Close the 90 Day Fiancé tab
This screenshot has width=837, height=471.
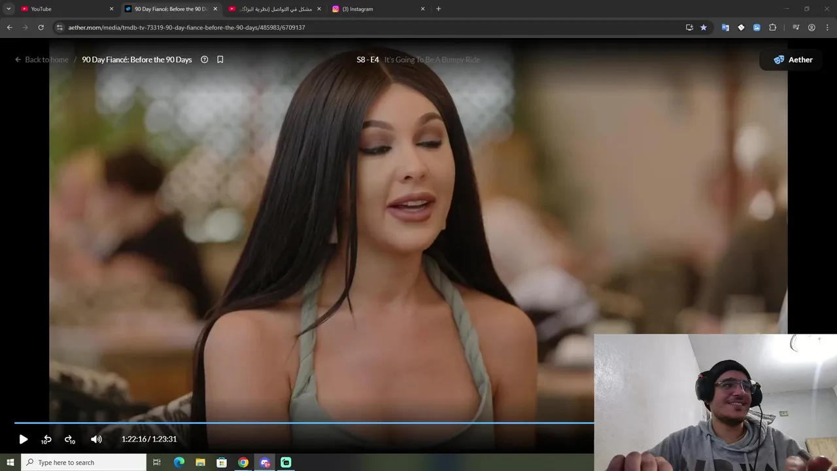[x=215, y=9]
